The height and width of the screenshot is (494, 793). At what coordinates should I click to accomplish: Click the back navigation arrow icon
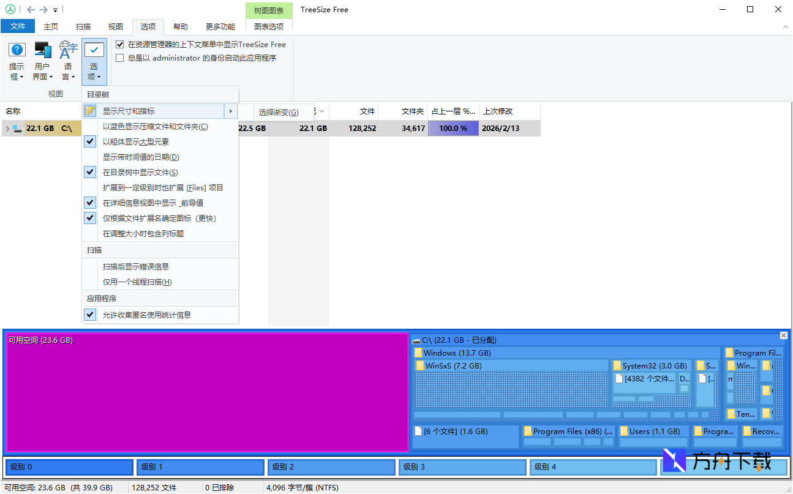pyautogui.click(x=29, y=9)
